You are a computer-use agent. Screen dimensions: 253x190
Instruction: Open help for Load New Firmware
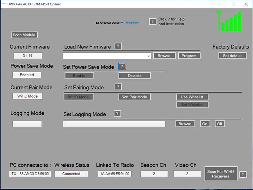118,46
